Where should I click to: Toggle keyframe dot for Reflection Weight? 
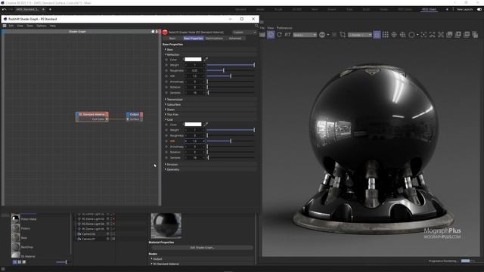166,65
